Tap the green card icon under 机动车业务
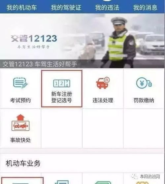Viewport: 165px width, 184px height. (103, 182)
